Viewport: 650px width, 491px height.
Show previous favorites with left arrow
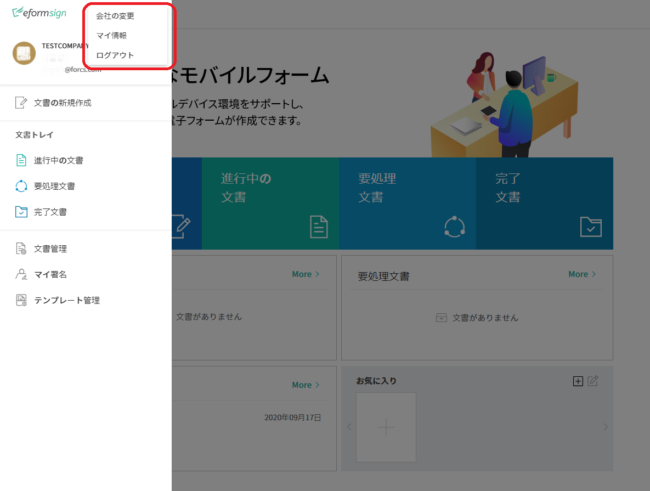click(349, 427)
